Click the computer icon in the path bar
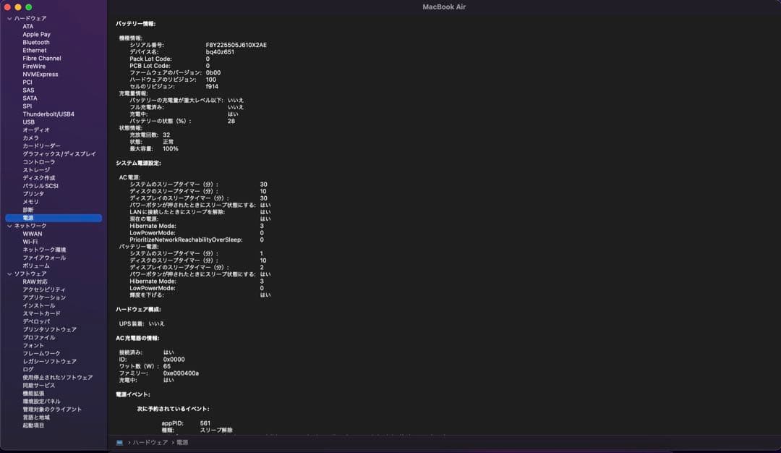 point(119,442)
